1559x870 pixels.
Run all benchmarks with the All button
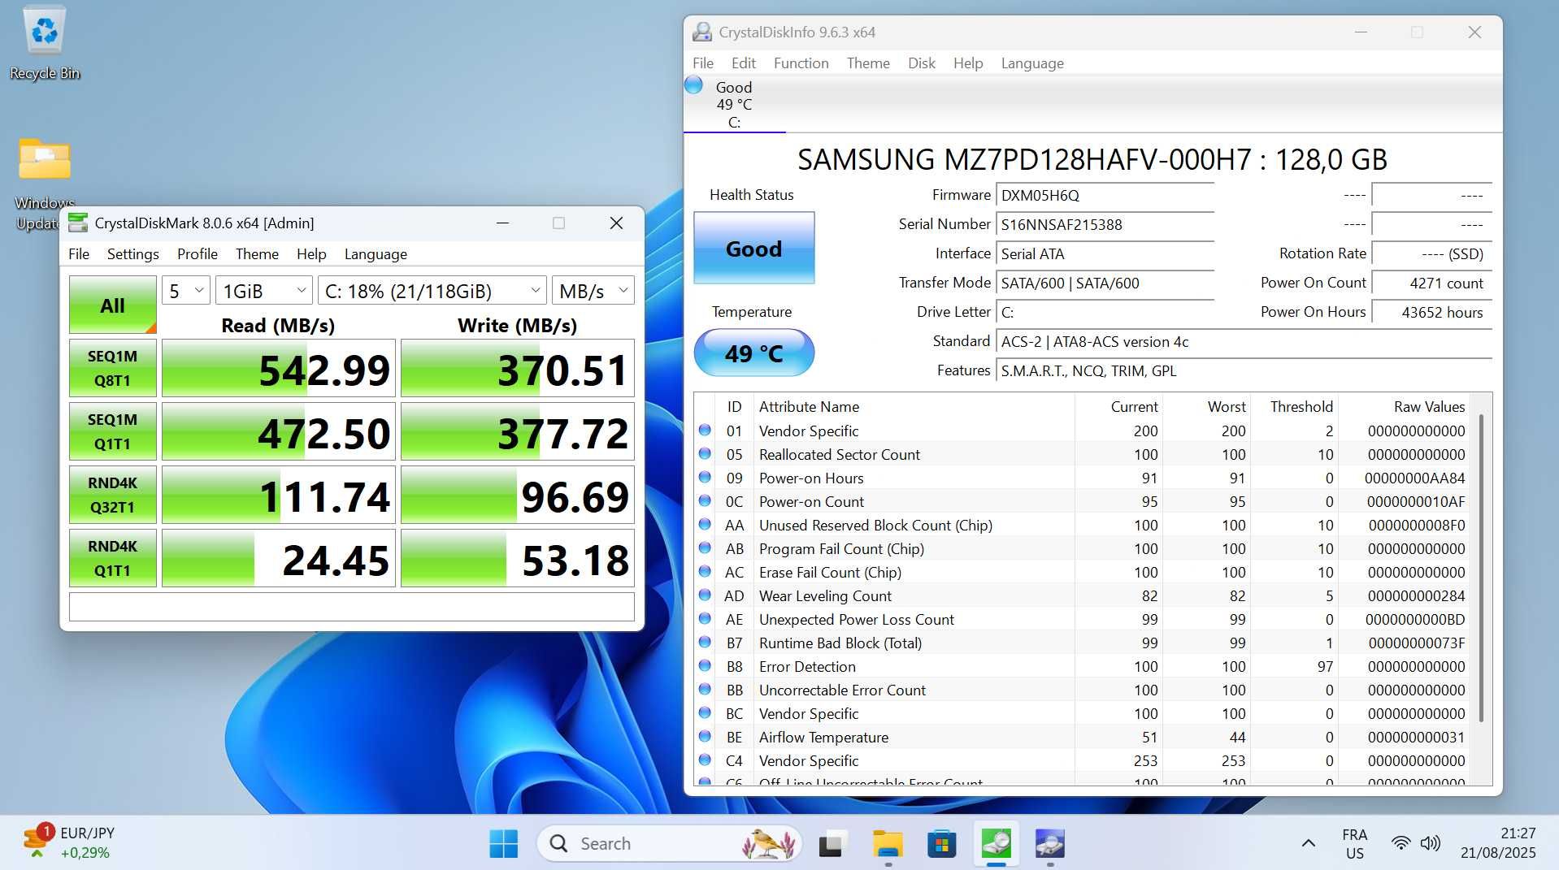pos(112,305)
